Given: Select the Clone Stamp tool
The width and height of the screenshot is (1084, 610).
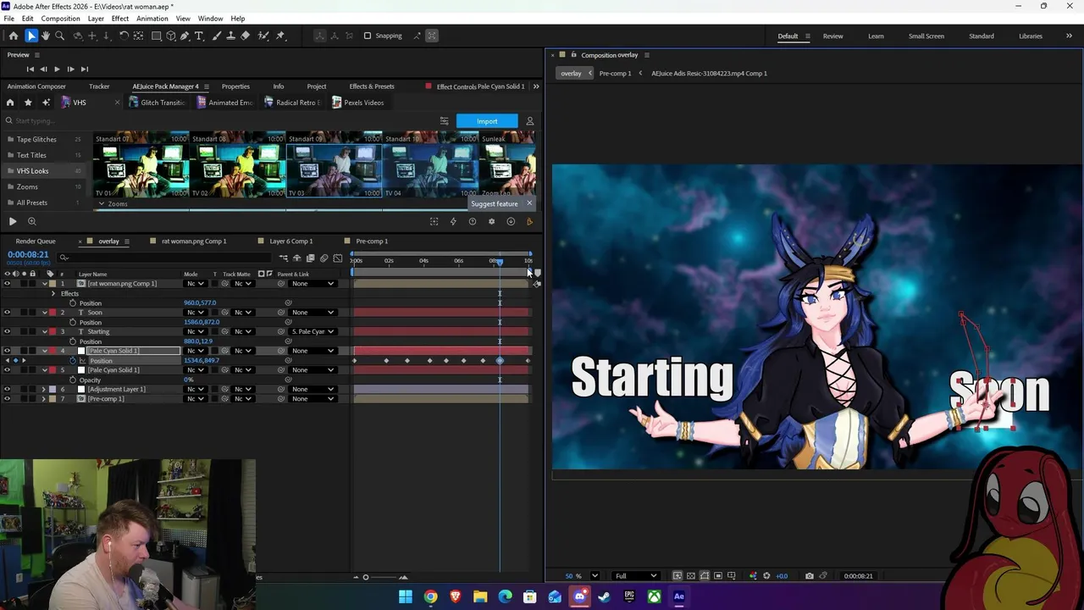Looking at the screenshot, I should (x=231, y=36).
